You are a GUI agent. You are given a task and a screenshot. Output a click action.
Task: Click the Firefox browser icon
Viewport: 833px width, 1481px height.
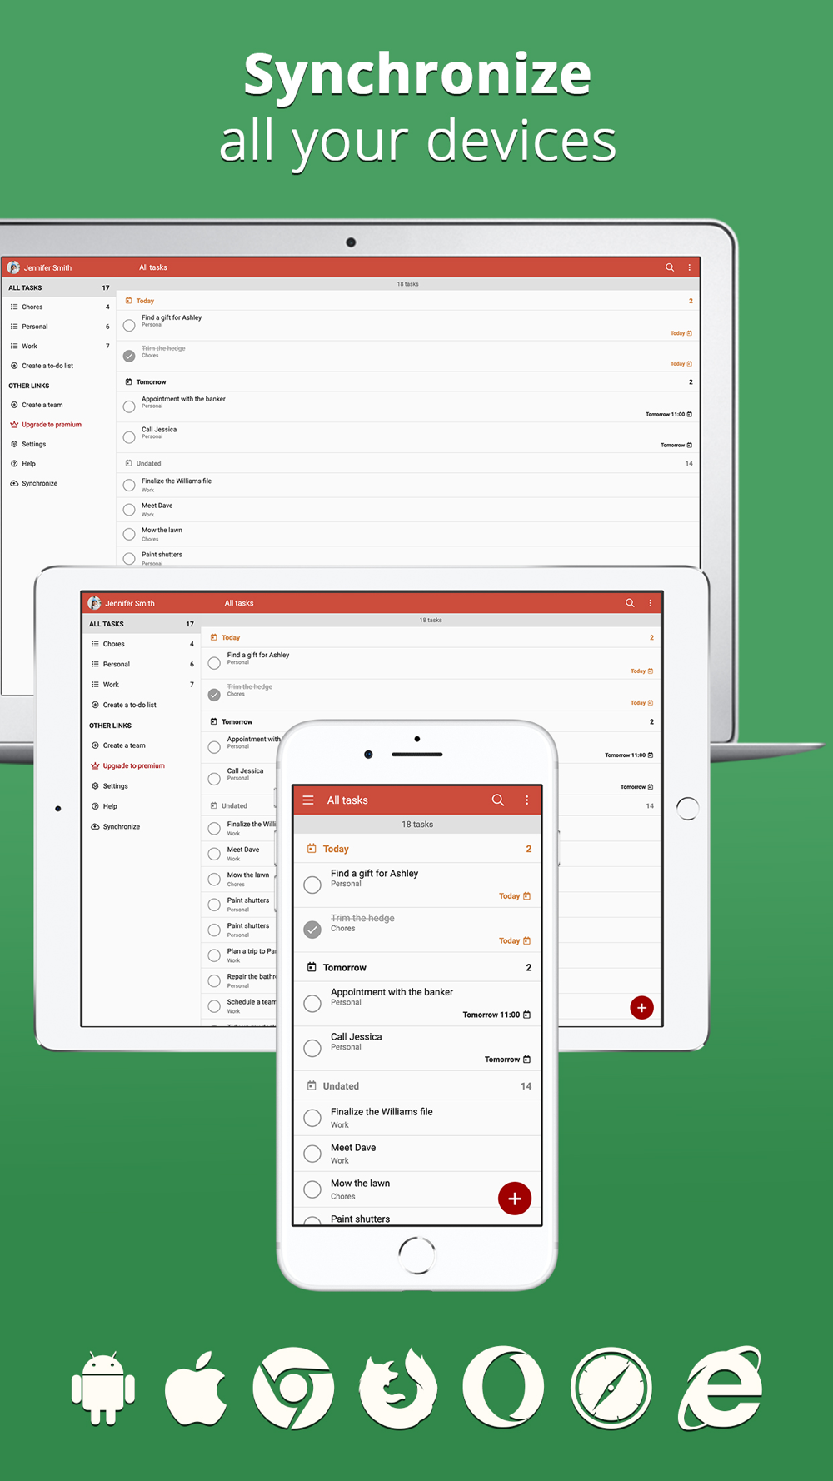pos(398,1389)
